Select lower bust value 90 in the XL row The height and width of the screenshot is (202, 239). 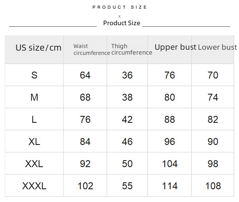213,141
